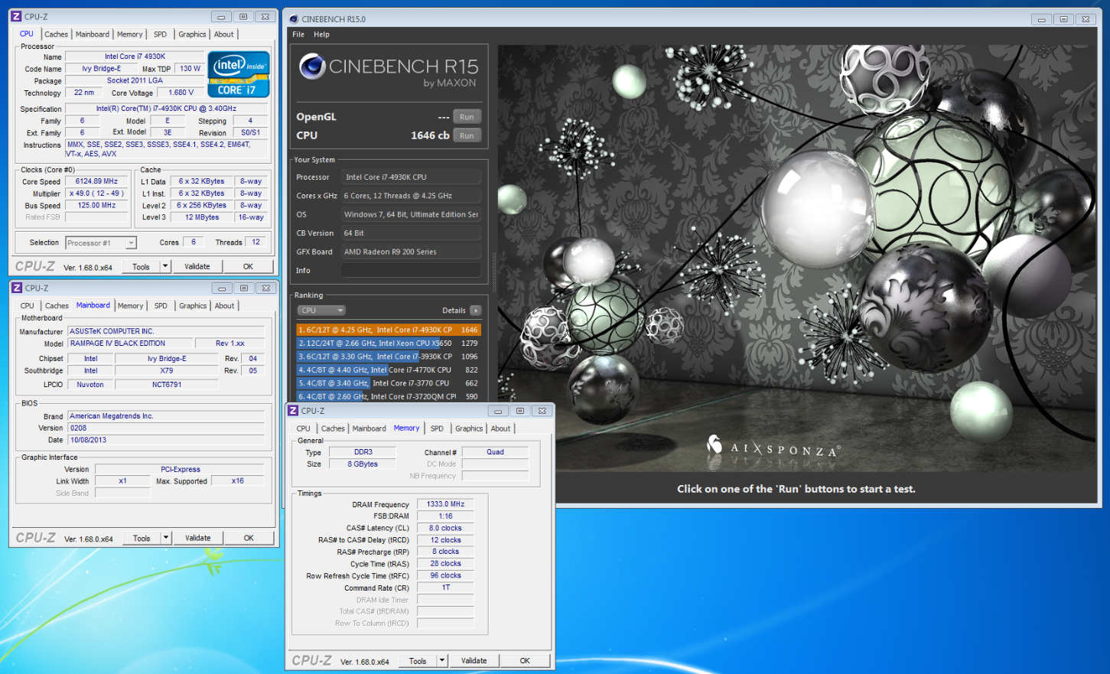This screenshot has width=1110, height=674.
Task: Click the Run button for the CPU test
Action: click(x=467, y=135)
